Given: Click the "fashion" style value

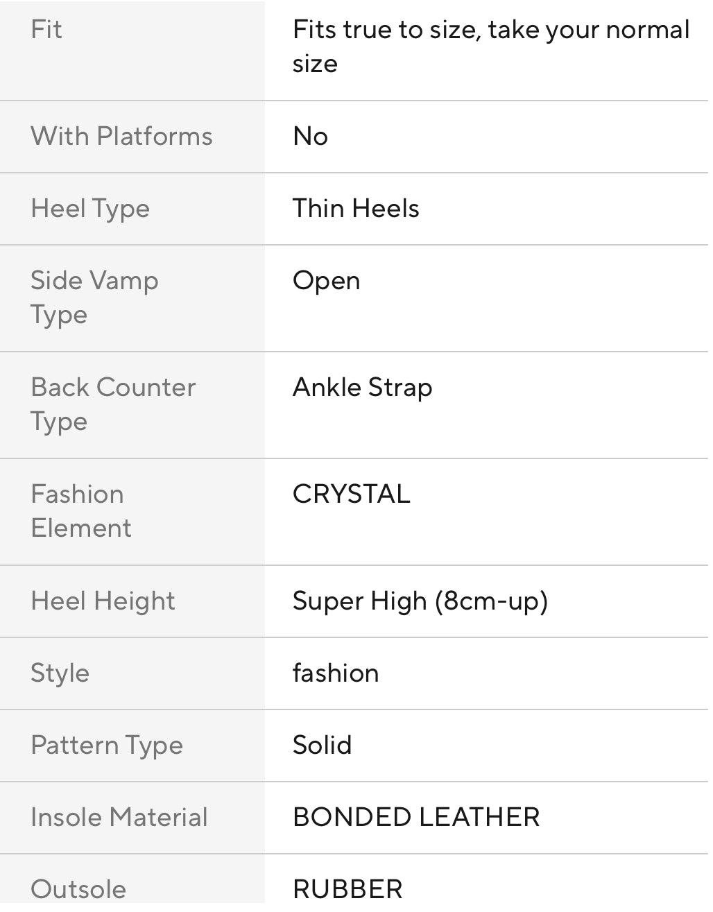Looking at the screenshot, I should tap(336, 673).
